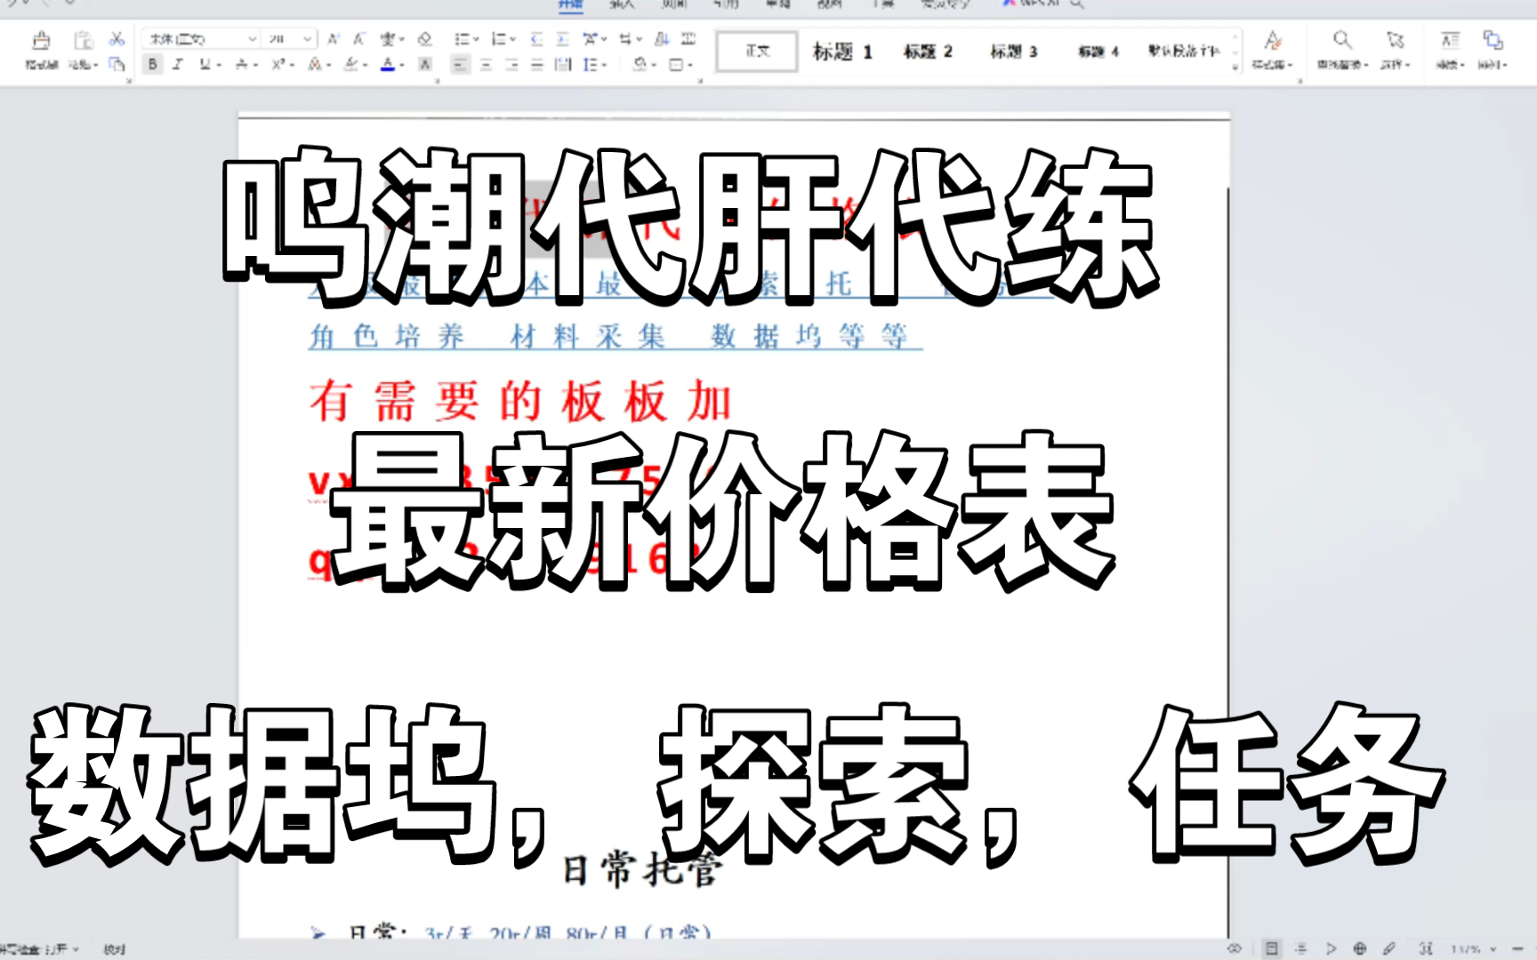Open the Review ribbon tab
Viewport: 1537px width, 960px height.
(778, 4)
